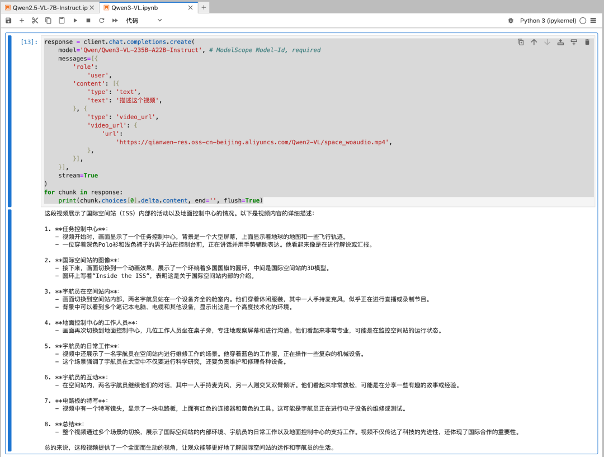Run the selected cell with play icon

(x=75, y=21)
